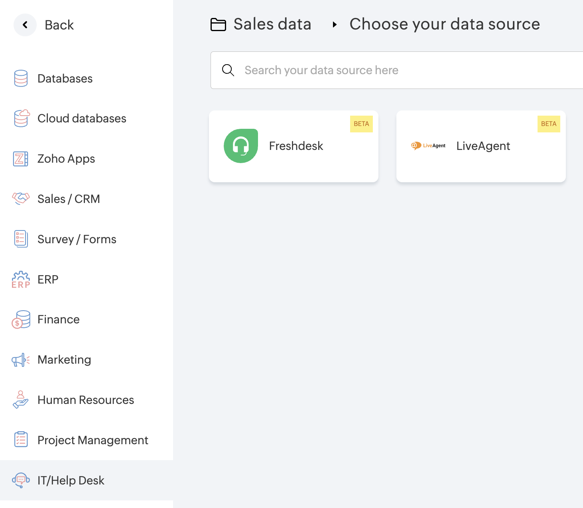Click the ERP gear icon
The height and width of the screenshot is (508, 583).
[x=21, y=279]
